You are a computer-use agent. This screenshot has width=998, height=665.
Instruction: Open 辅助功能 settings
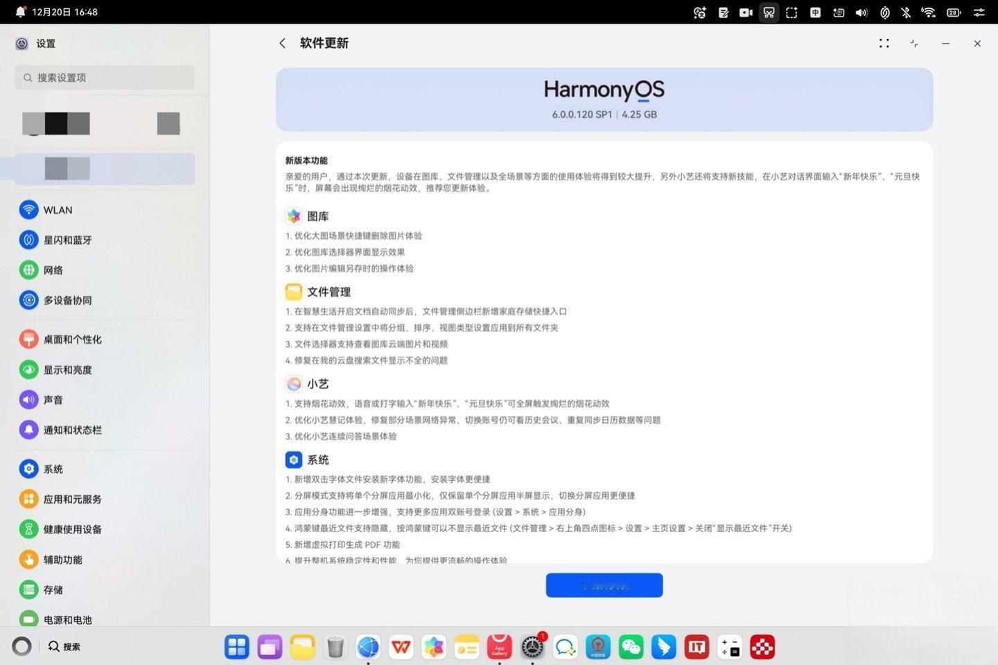click(104, 560)
